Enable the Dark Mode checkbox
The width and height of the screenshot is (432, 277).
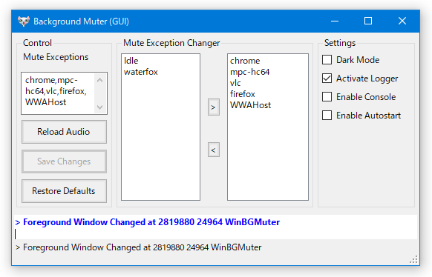(327, 60)
